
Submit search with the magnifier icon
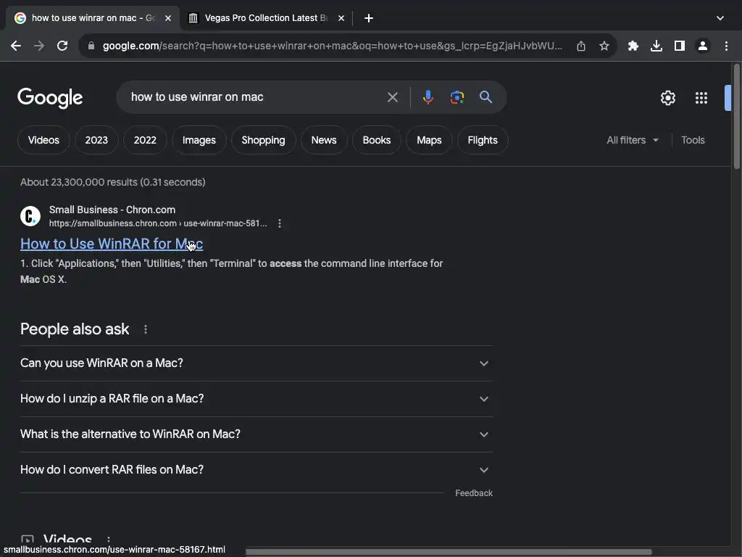[485, 97]
